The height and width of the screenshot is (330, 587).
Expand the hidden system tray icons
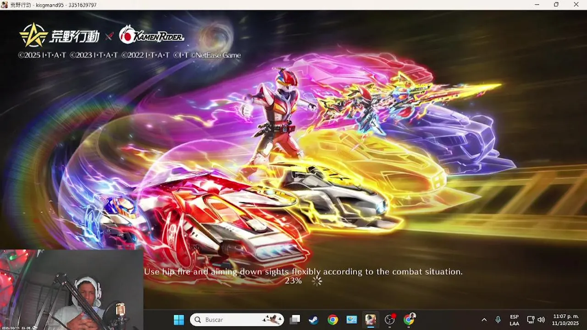coord(484,319)
